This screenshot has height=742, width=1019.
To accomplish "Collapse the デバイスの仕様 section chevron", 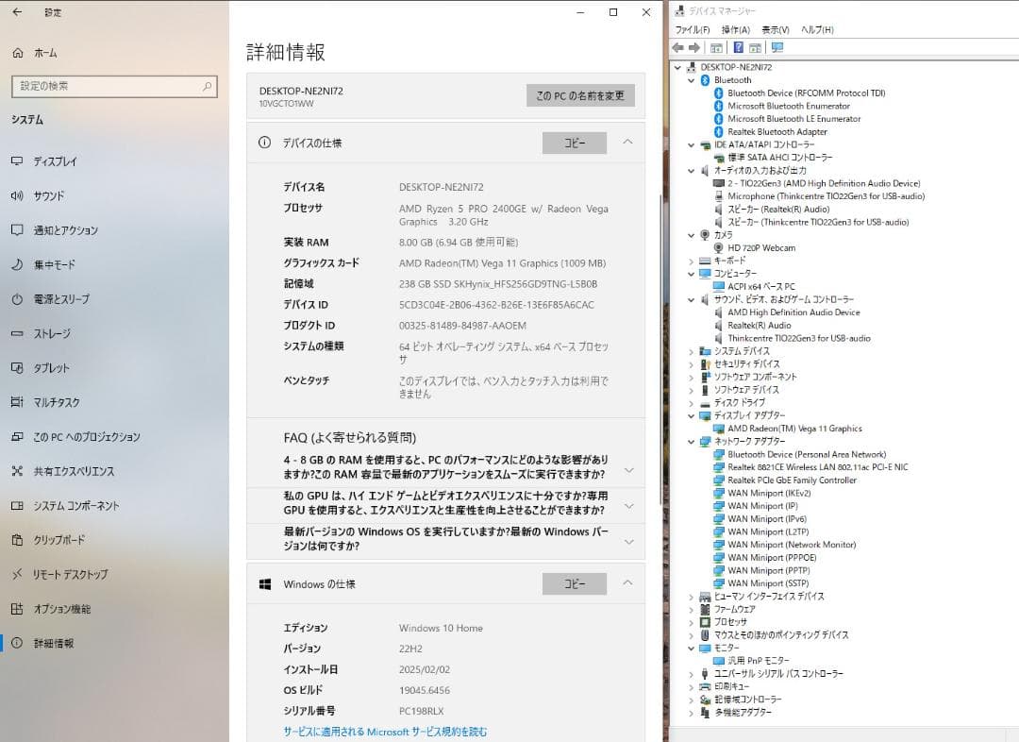I will tap(627, 142).
